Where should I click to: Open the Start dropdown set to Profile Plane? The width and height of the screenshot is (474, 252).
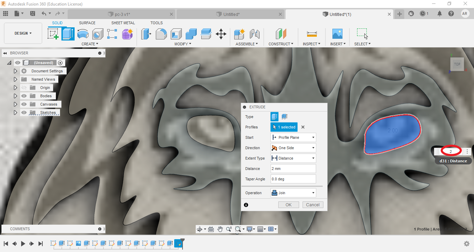(x=293, y=137)
